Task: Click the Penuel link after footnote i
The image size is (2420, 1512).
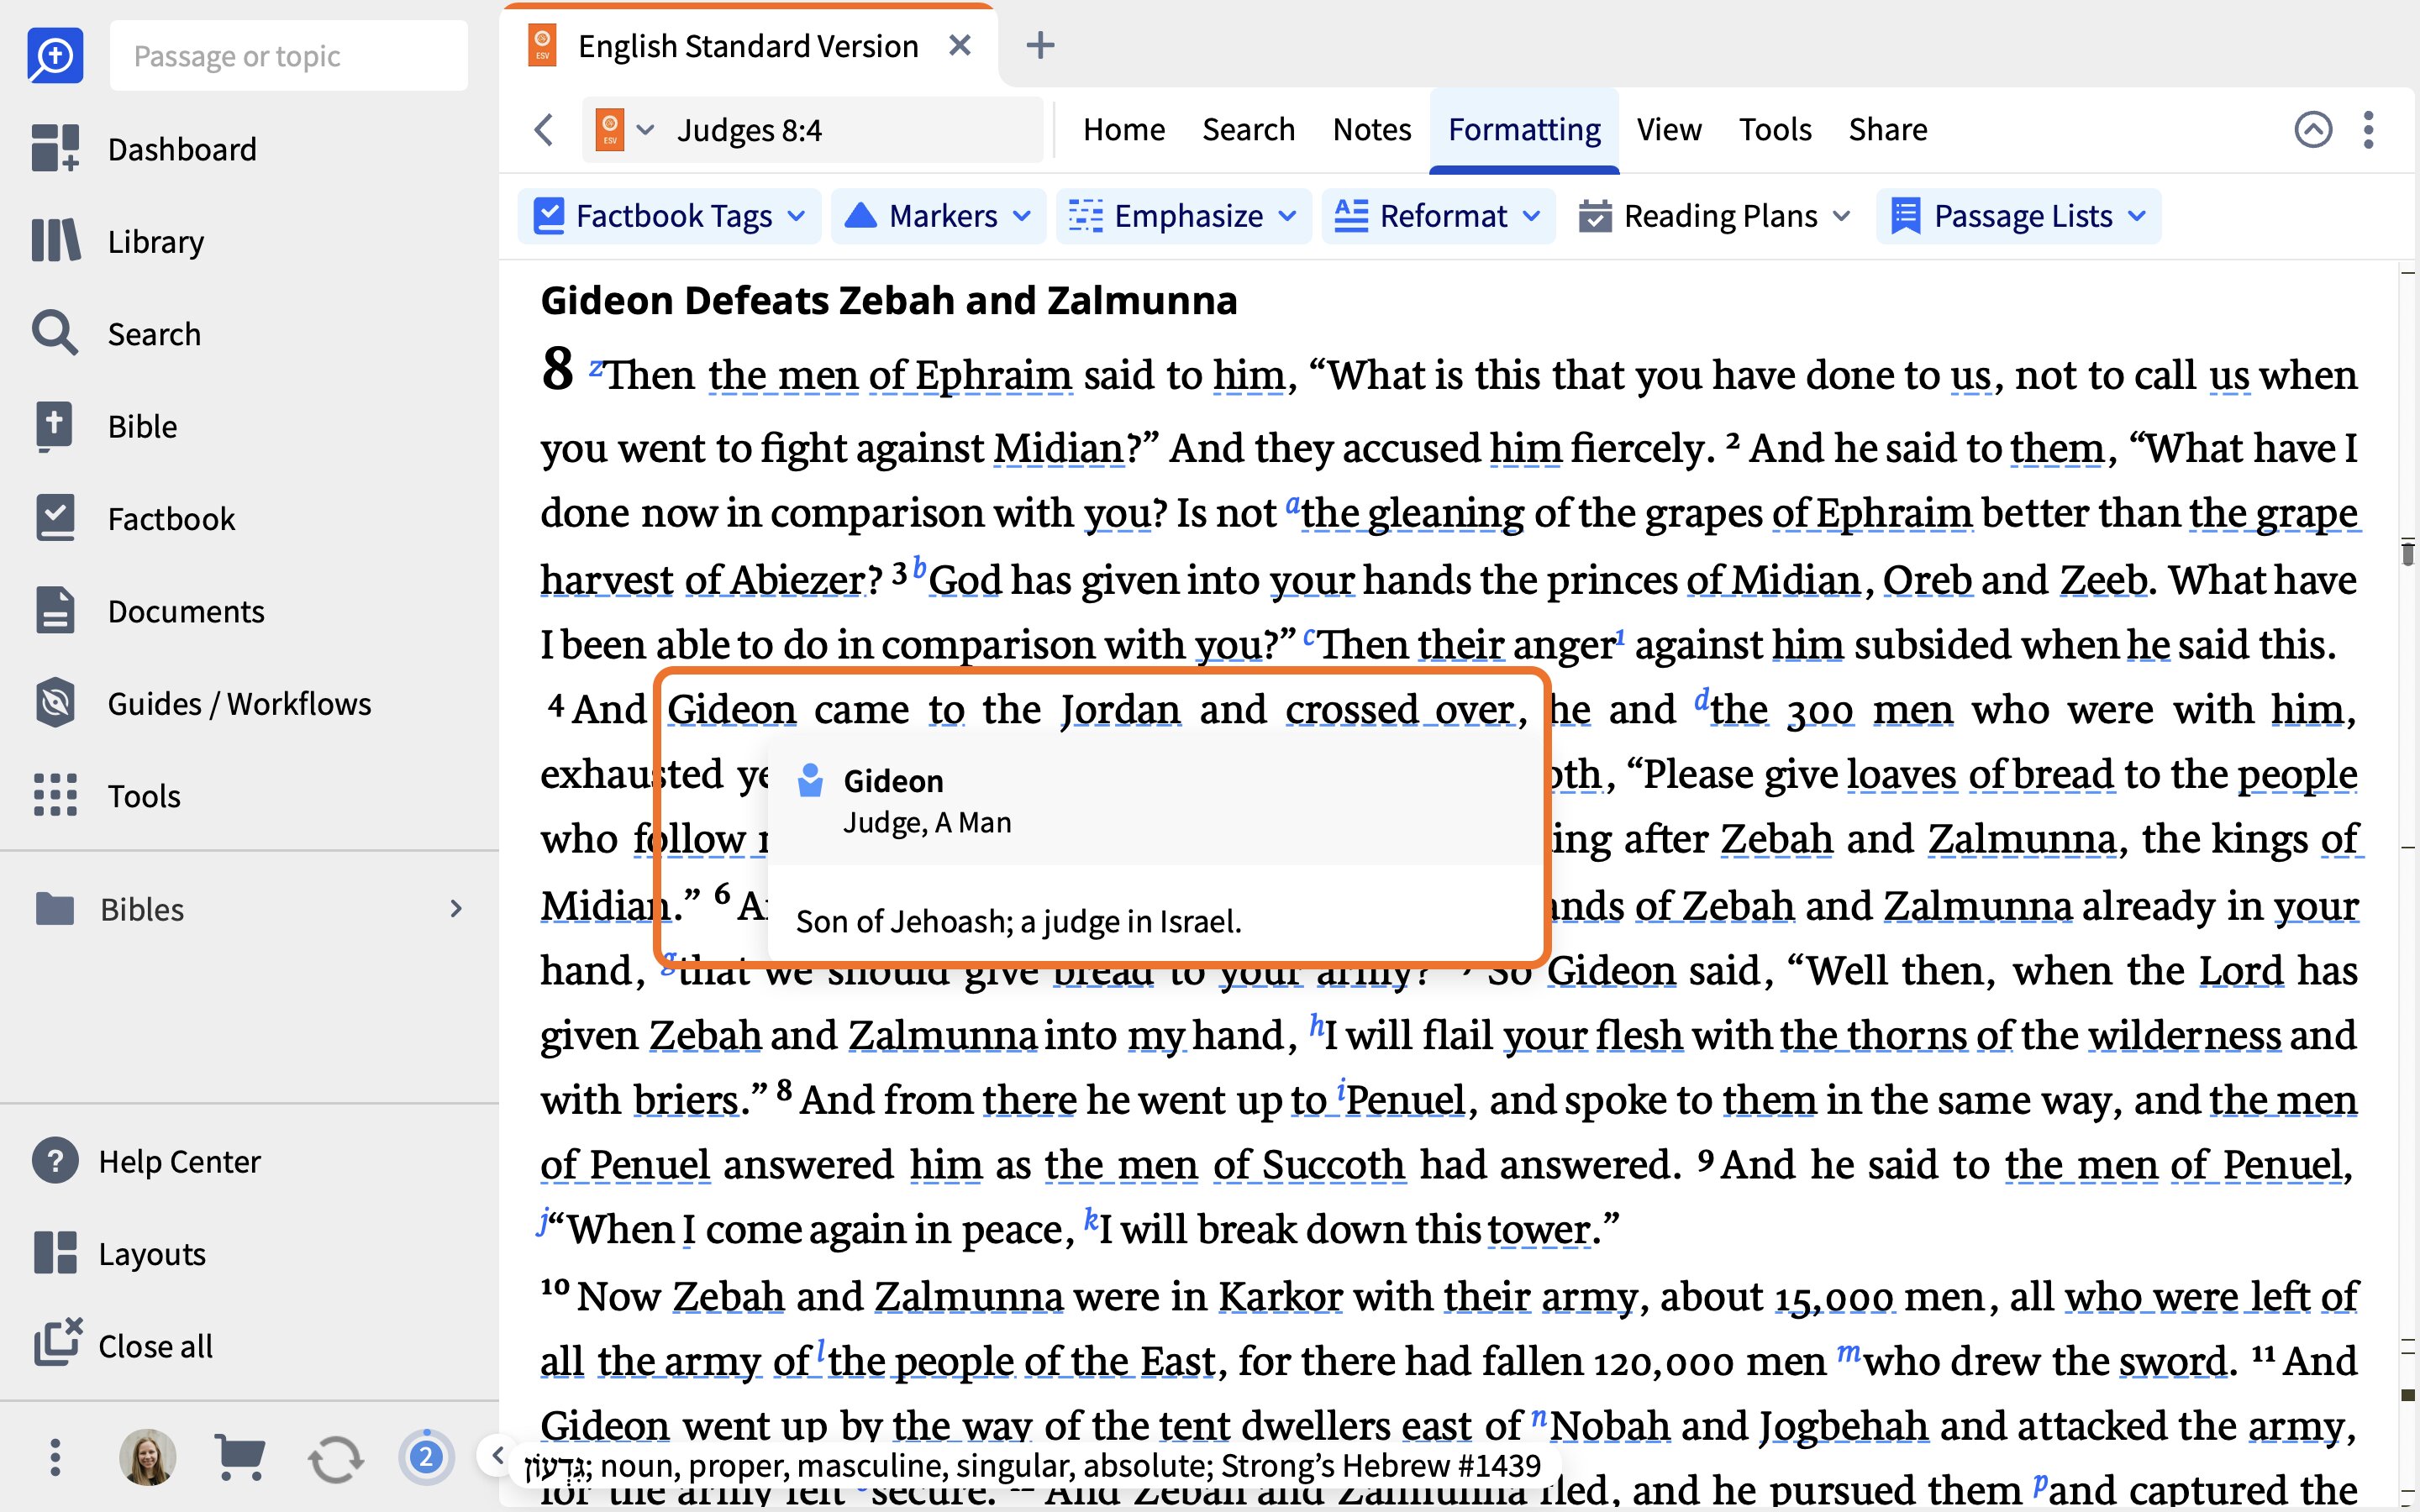Action: click(1405, 1100)
